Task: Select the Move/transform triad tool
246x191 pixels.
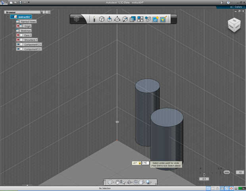Action: click(117, 19)
